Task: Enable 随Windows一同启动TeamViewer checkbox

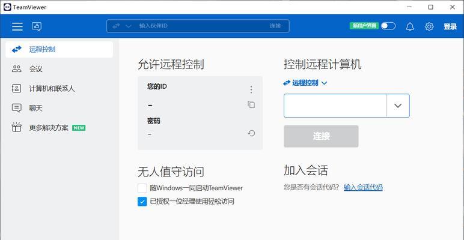Action: pos(142,188)
